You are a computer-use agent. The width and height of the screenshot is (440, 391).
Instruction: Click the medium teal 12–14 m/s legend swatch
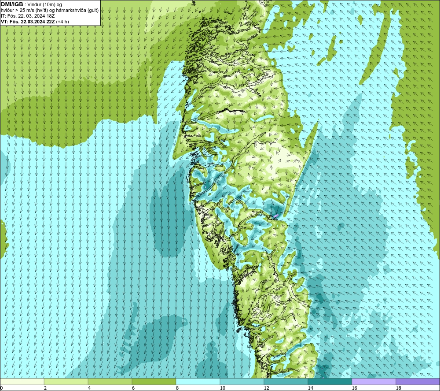(x=286, y=381)
